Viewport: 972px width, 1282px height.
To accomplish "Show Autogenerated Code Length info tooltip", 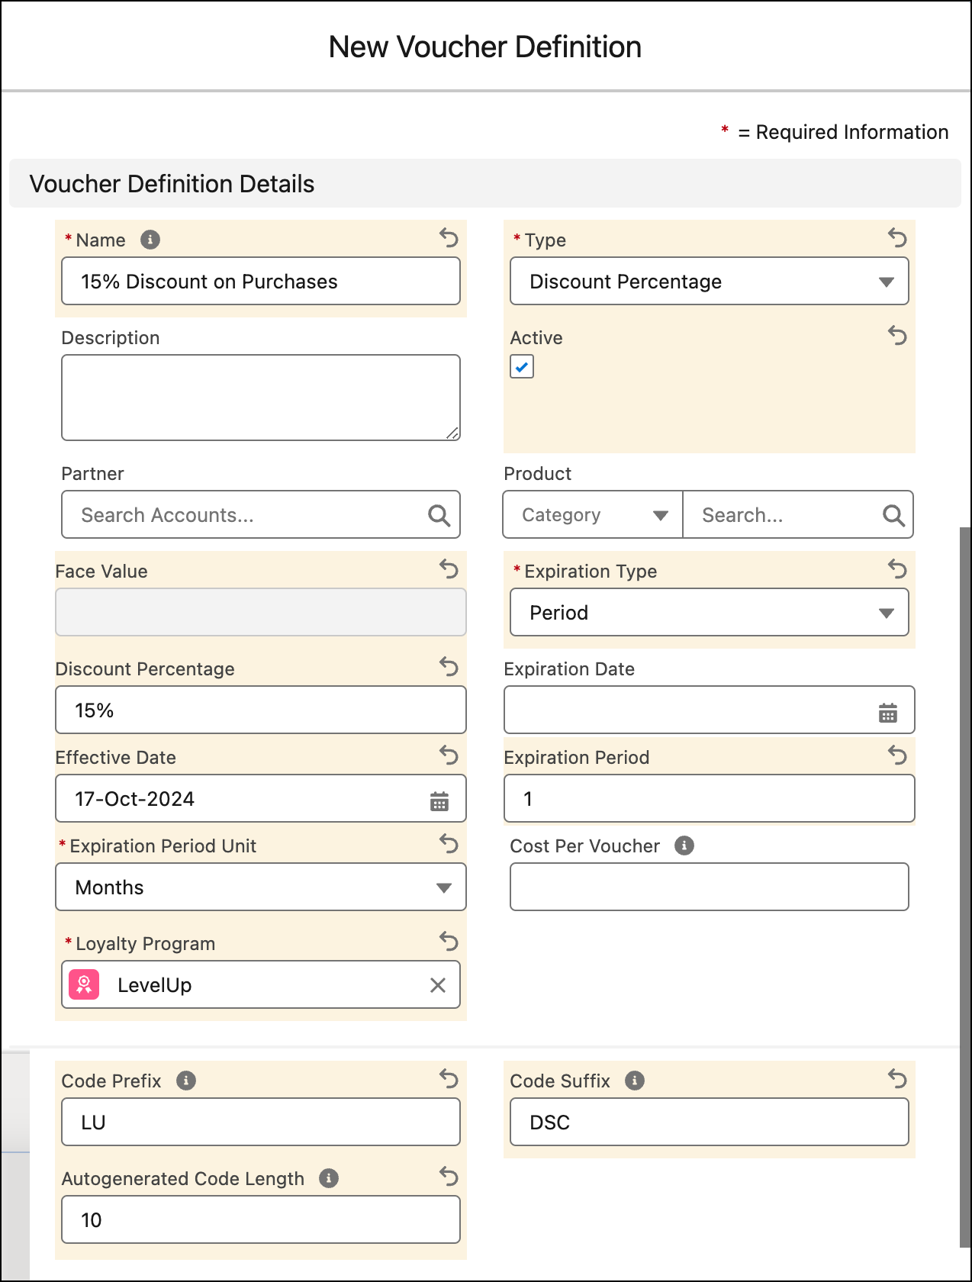I will [x=329, y=1178].
